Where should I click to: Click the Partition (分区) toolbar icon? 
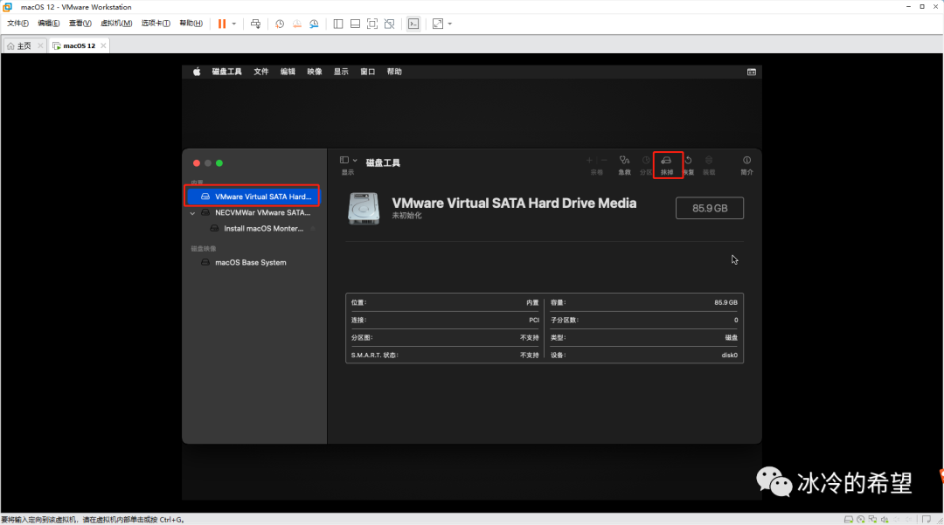(x=645, y=161)
